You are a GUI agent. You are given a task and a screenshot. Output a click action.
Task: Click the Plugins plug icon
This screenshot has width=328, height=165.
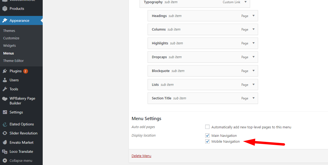[x=5, y=71]
